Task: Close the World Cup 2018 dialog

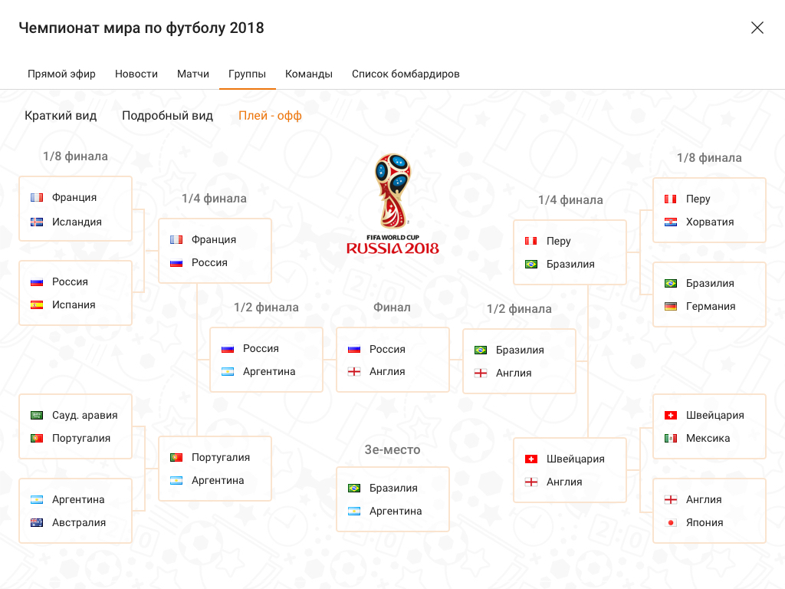Action: (757, 28)
